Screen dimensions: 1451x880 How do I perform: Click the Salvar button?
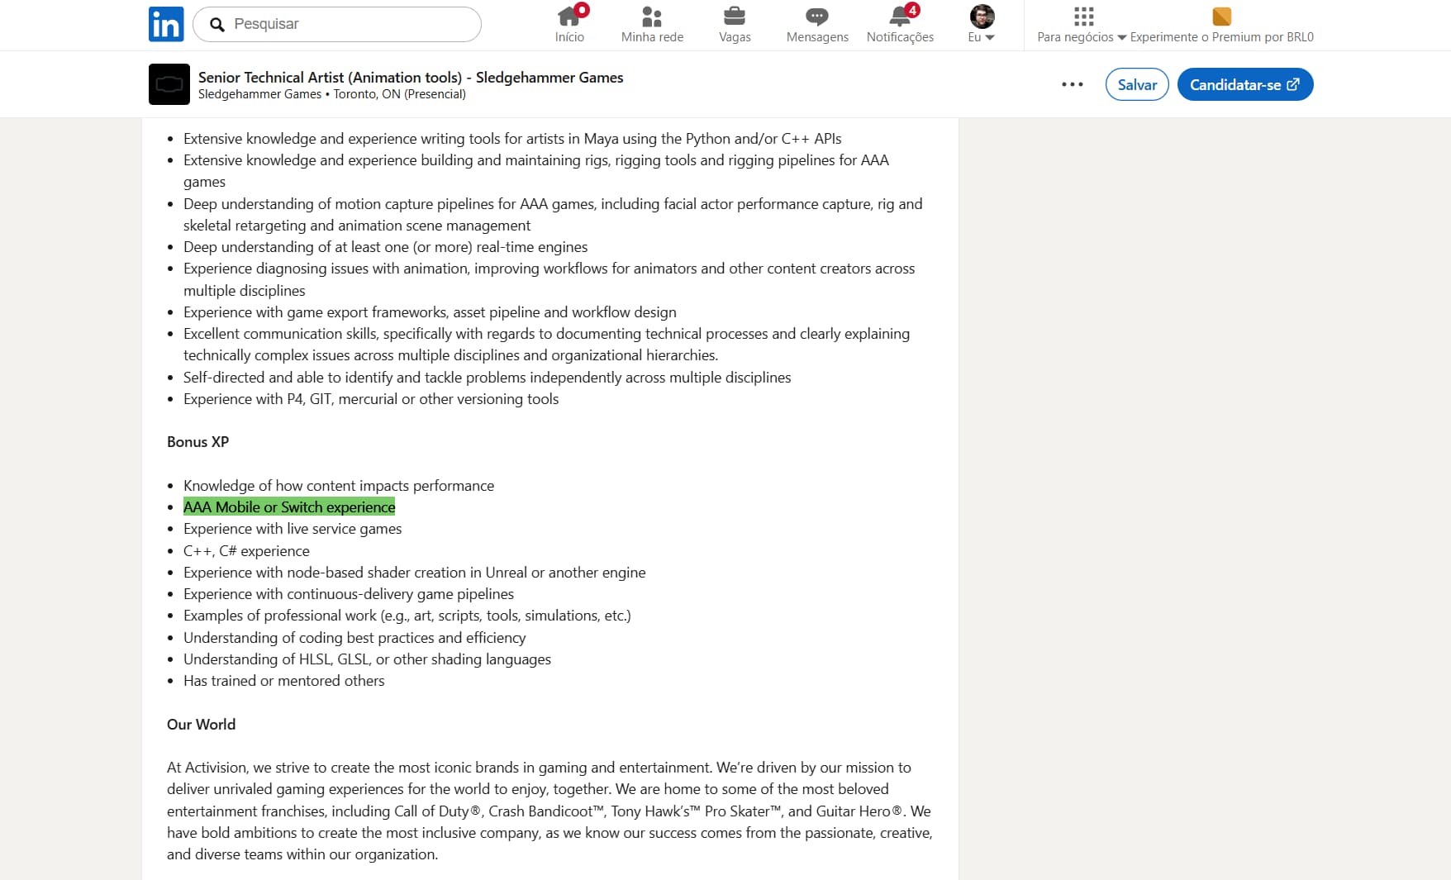click(1137, 84)
